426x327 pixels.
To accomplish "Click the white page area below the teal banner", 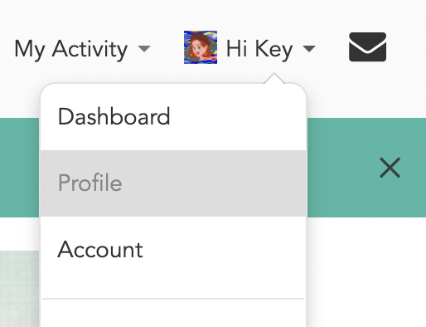I will [366, 272].
